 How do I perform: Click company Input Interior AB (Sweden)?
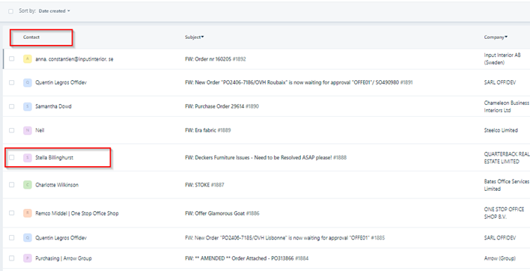coord(502,59)
